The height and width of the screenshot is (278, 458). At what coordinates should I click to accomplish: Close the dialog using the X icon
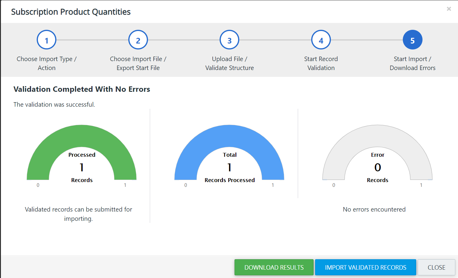point(449,9)
